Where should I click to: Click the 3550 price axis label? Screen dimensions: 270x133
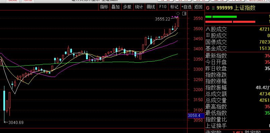198,18
